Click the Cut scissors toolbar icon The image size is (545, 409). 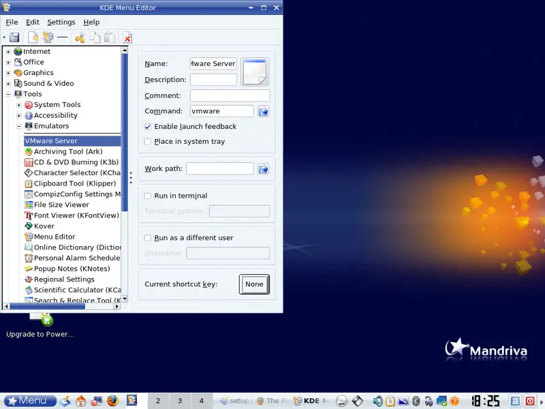click(x=80, y=37)
